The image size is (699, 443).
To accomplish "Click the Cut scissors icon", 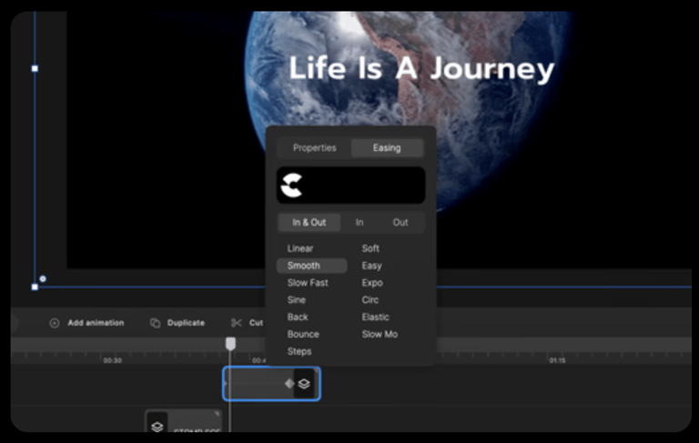I will pos(237,323).
